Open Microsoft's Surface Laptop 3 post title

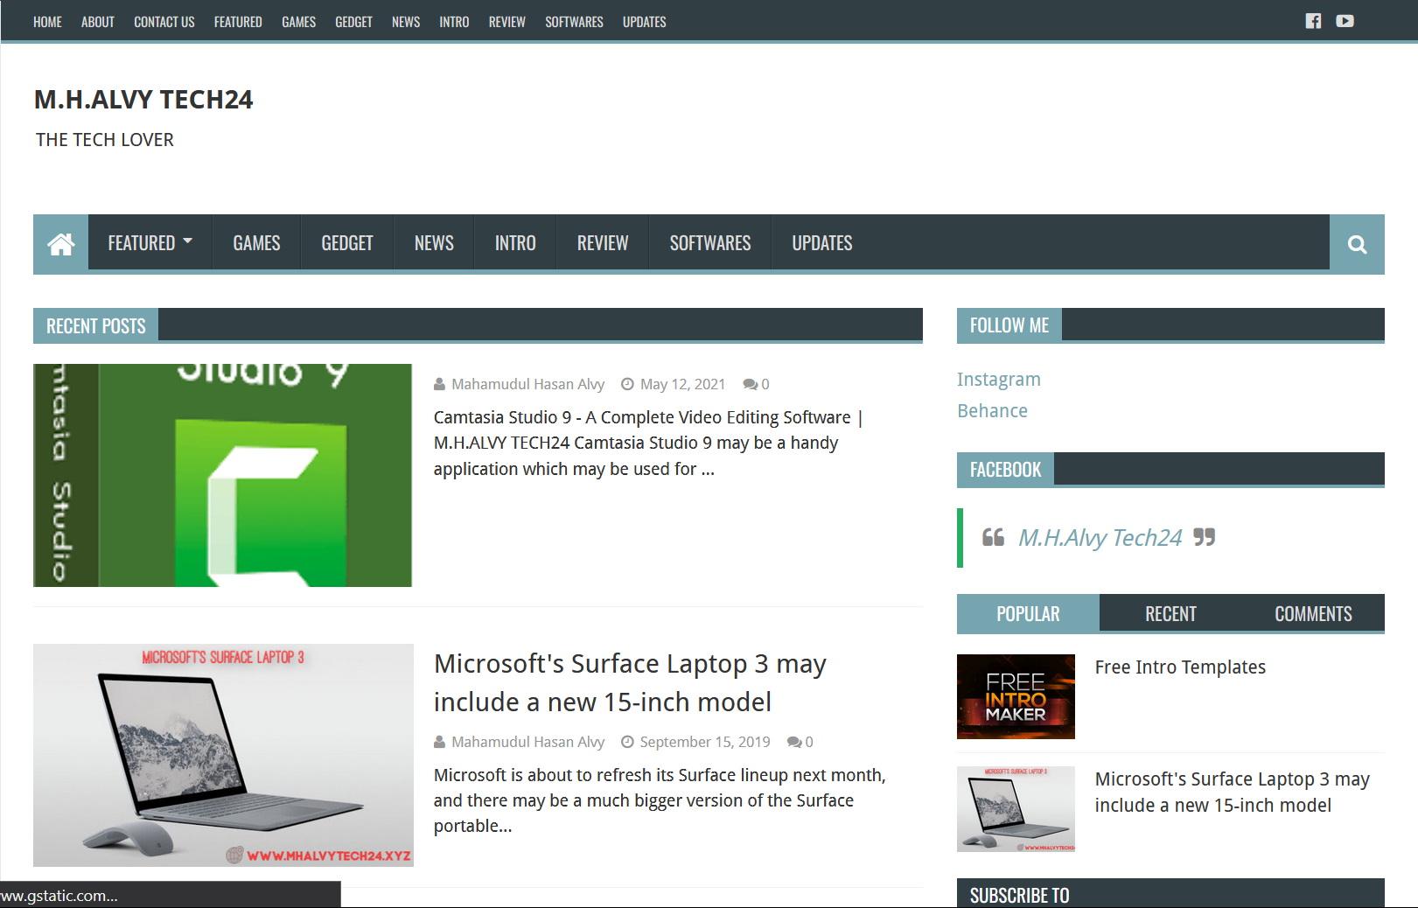[x=630, y=682]
